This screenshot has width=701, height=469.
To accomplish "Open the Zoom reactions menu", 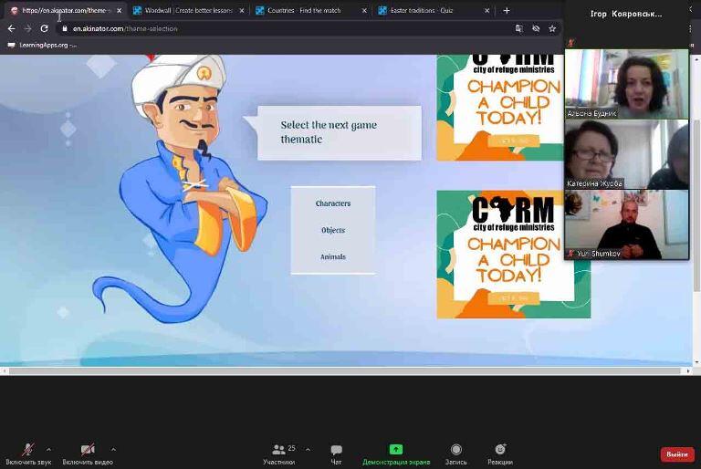I will click(500, 453).
